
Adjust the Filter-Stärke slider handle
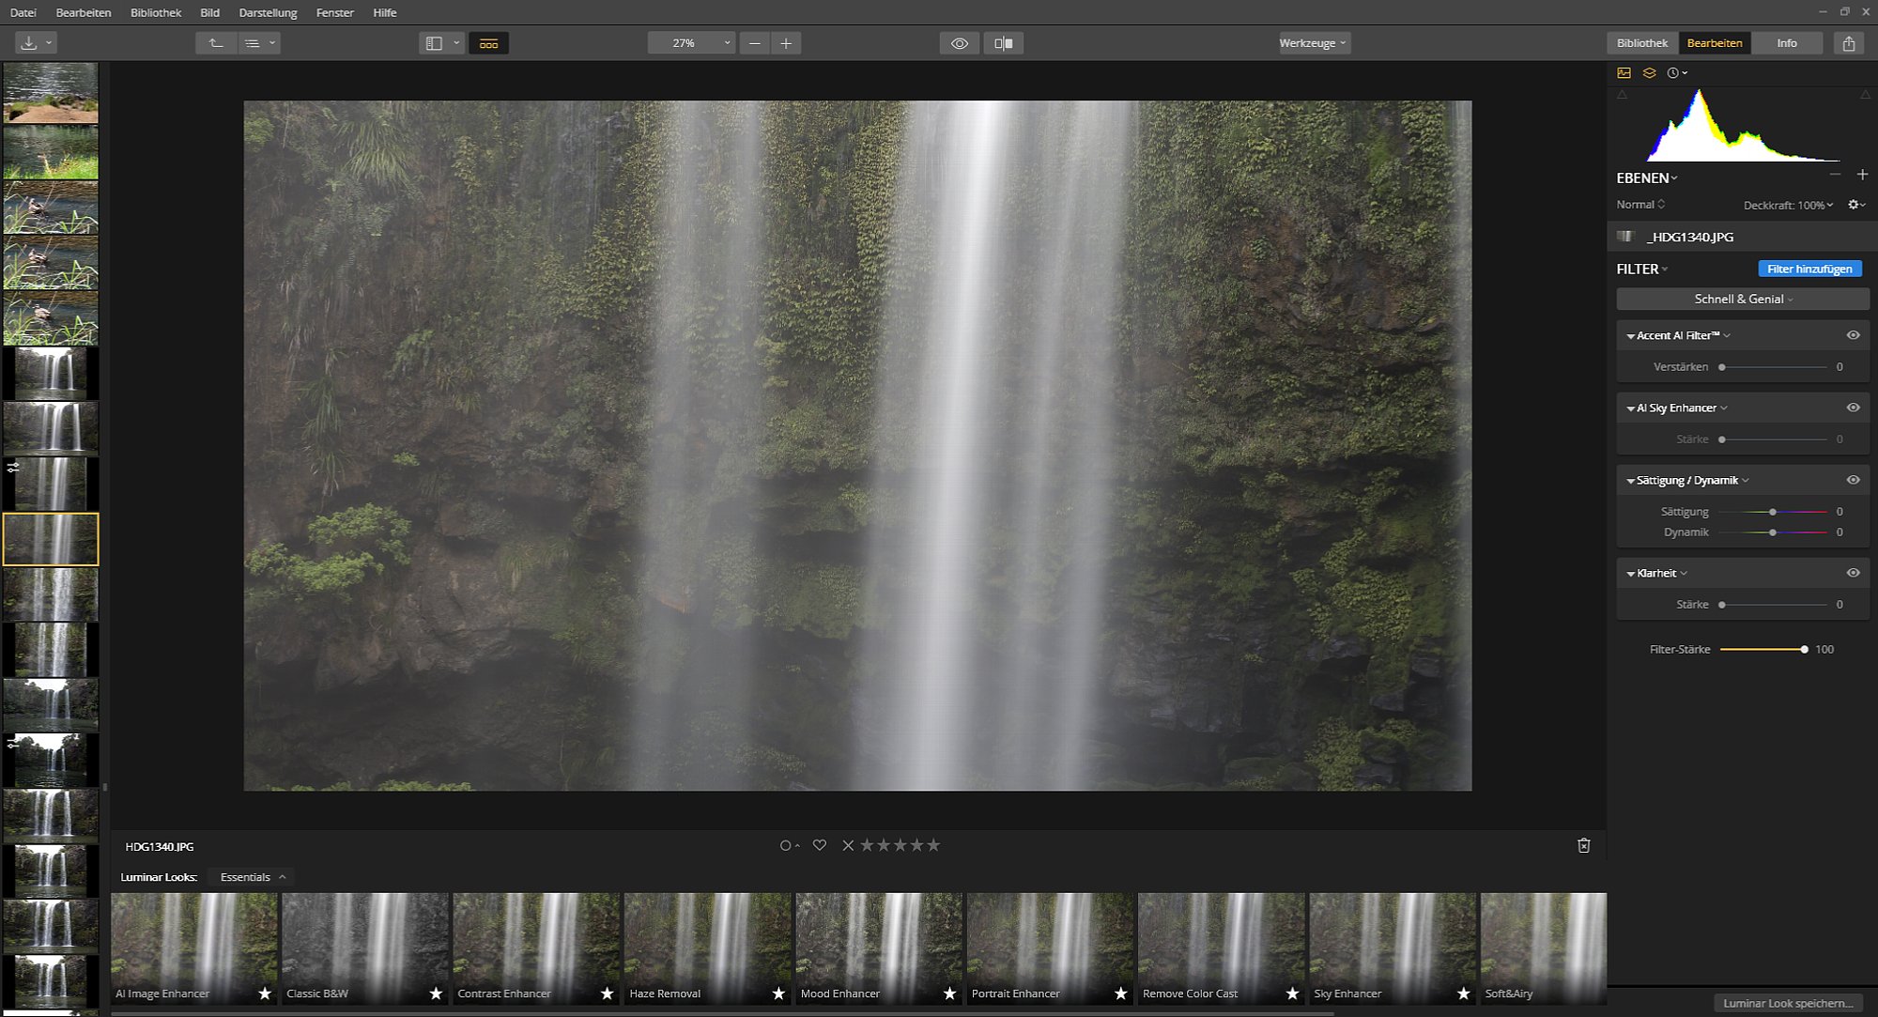1804,649
